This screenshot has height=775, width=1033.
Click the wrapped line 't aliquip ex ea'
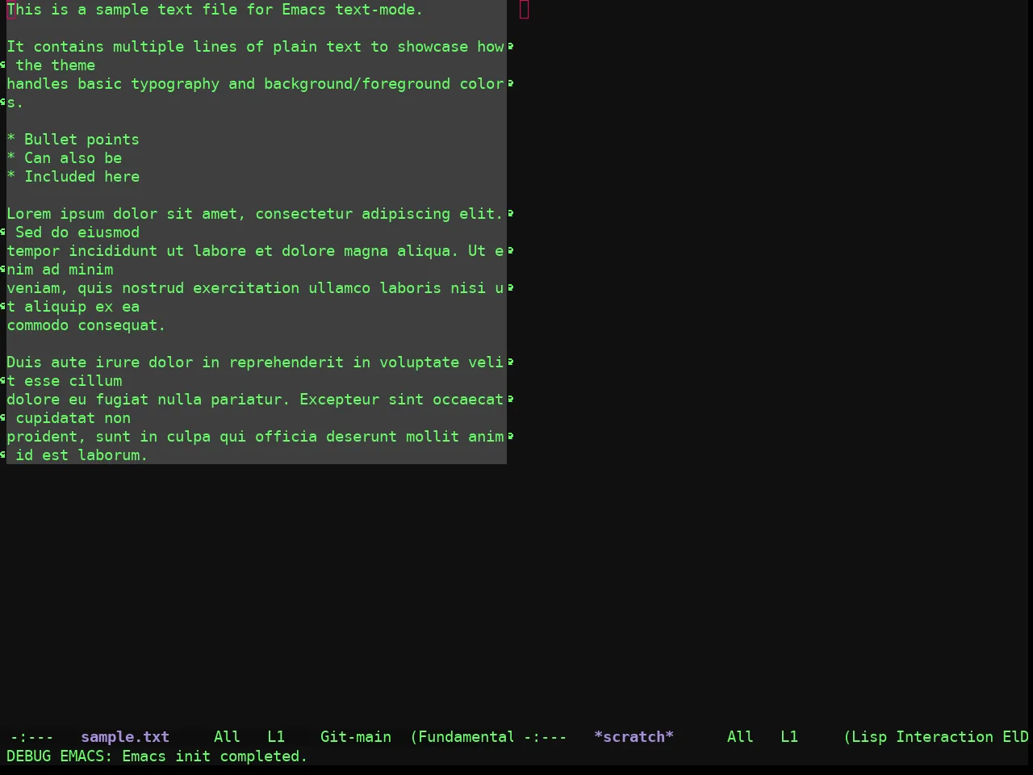click(73, 307)
